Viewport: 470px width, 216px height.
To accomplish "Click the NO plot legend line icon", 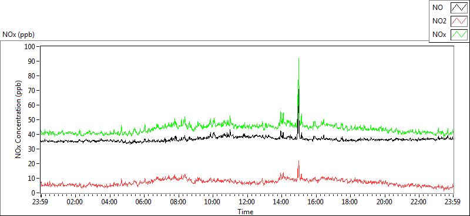I will (x=459, y=8).
